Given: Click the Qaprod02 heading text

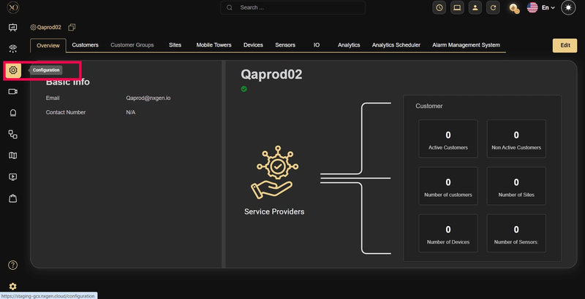Looking at the screenshot, I should tap(271, 74).
